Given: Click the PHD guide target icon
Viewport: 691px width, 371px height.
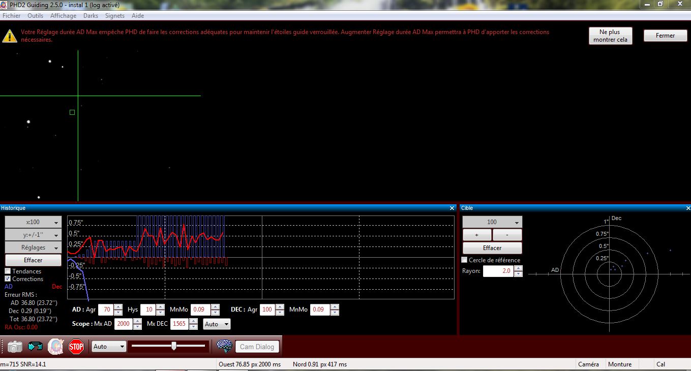Looking at the screenshot, I should click(55, 347).
